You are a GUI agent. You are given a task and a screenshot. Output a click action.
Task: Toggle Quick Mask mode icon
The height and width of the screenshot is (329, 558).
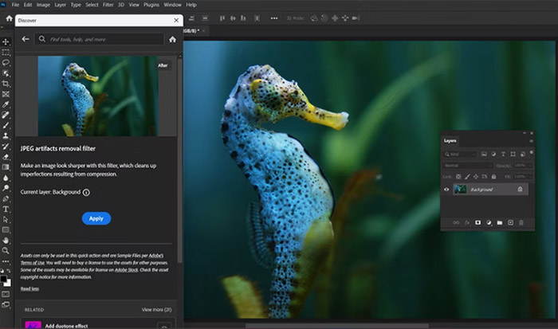pos(6,294)
